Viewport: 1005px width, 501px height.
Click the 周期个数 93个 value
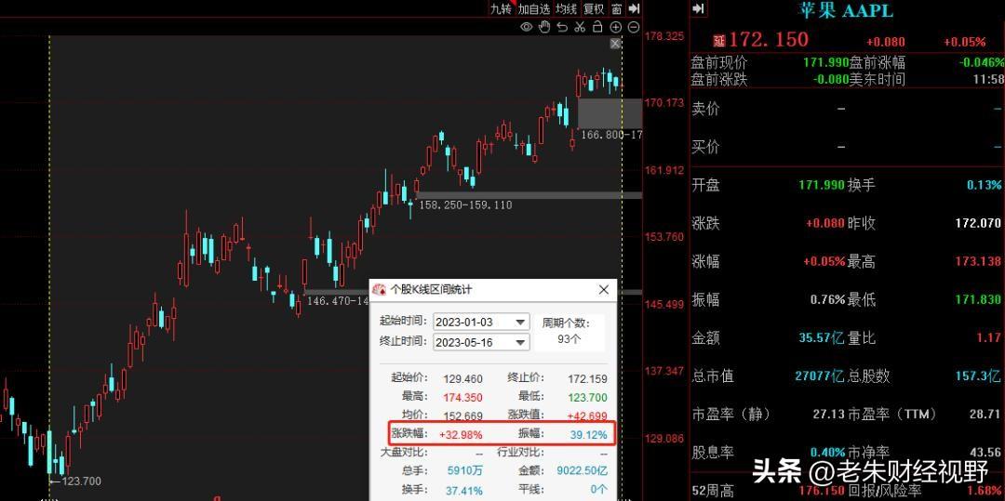pos(569,339)
